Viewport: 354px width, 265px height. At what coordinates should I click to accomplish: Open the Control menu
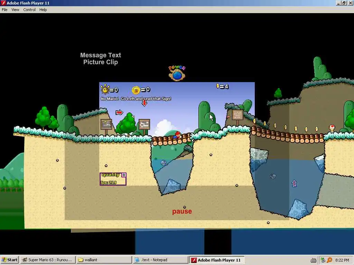[x=29, y=10]
